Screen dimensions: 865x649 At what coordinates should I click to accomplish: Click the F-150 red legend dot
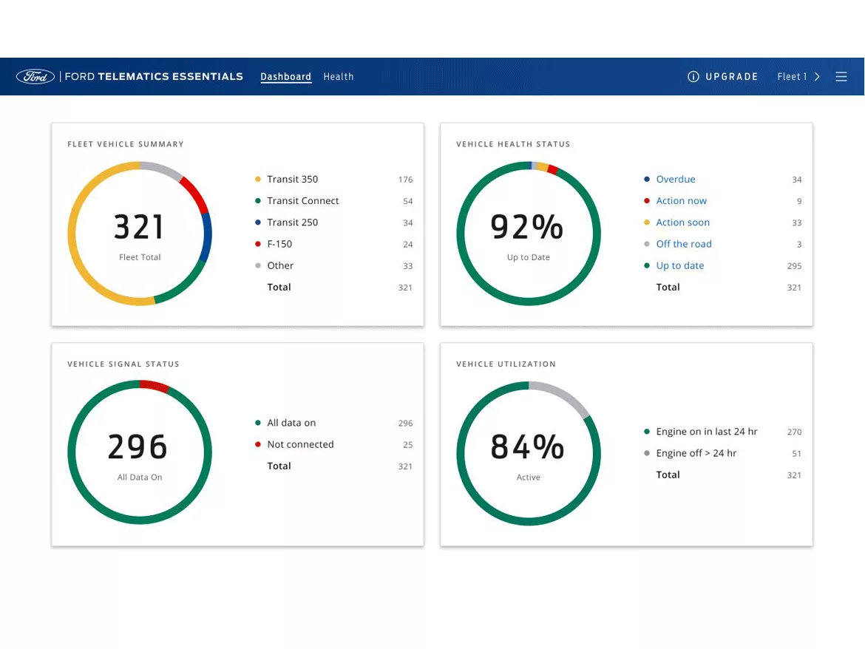257,244
